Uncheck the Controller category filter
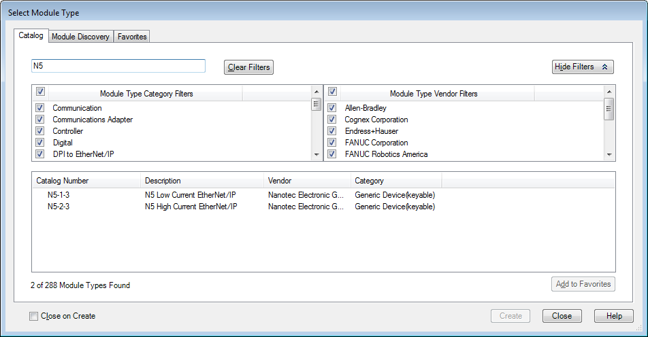Screen dimensions: 648x337 (40, 131)
